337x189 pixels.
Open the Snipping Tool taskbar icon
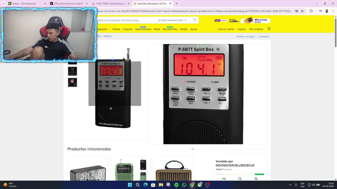click(x=168, y=185)
